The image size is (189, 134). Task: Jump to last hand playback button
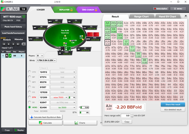[18, 44]
